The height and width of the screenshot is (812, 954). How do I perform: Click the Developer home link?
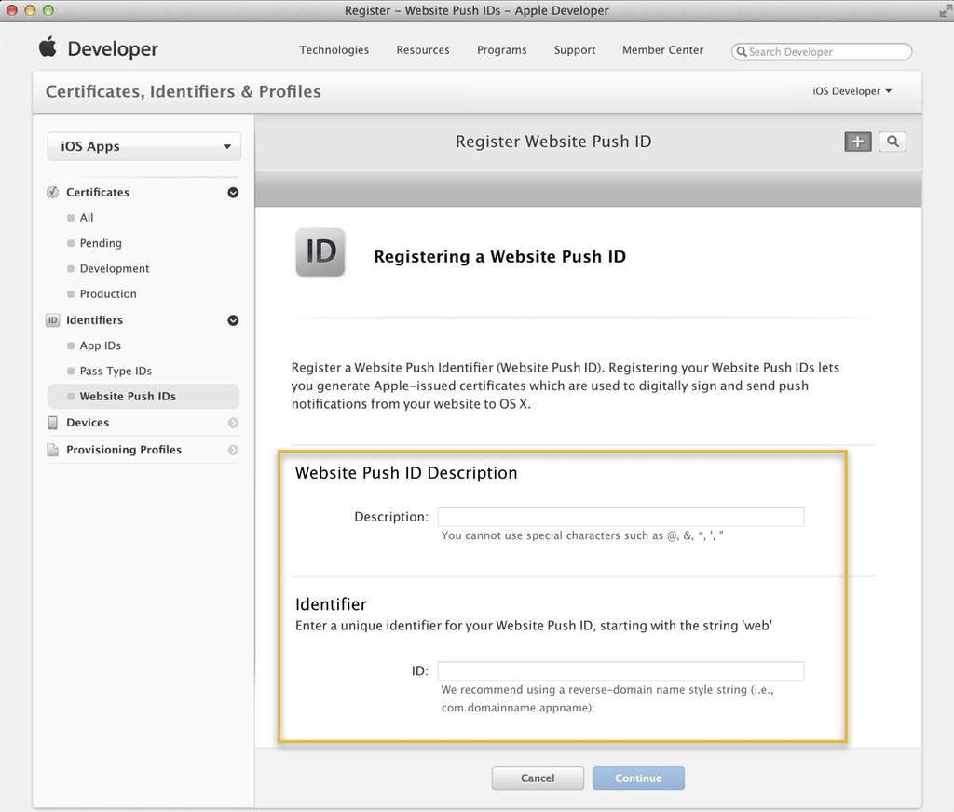pyautogui.click(x=113, y=48)
